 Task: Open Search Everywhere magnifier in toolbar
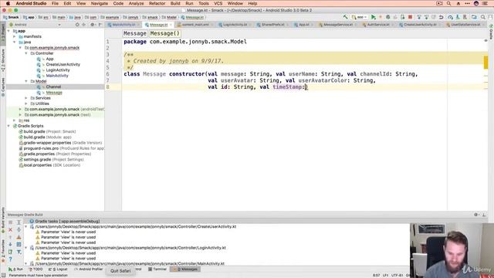click(483, 17)
